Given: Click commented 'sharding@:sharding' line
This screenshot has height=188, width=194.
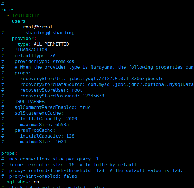Looking at the screenshot, I should pyautogui.click(x=50, y=33).
